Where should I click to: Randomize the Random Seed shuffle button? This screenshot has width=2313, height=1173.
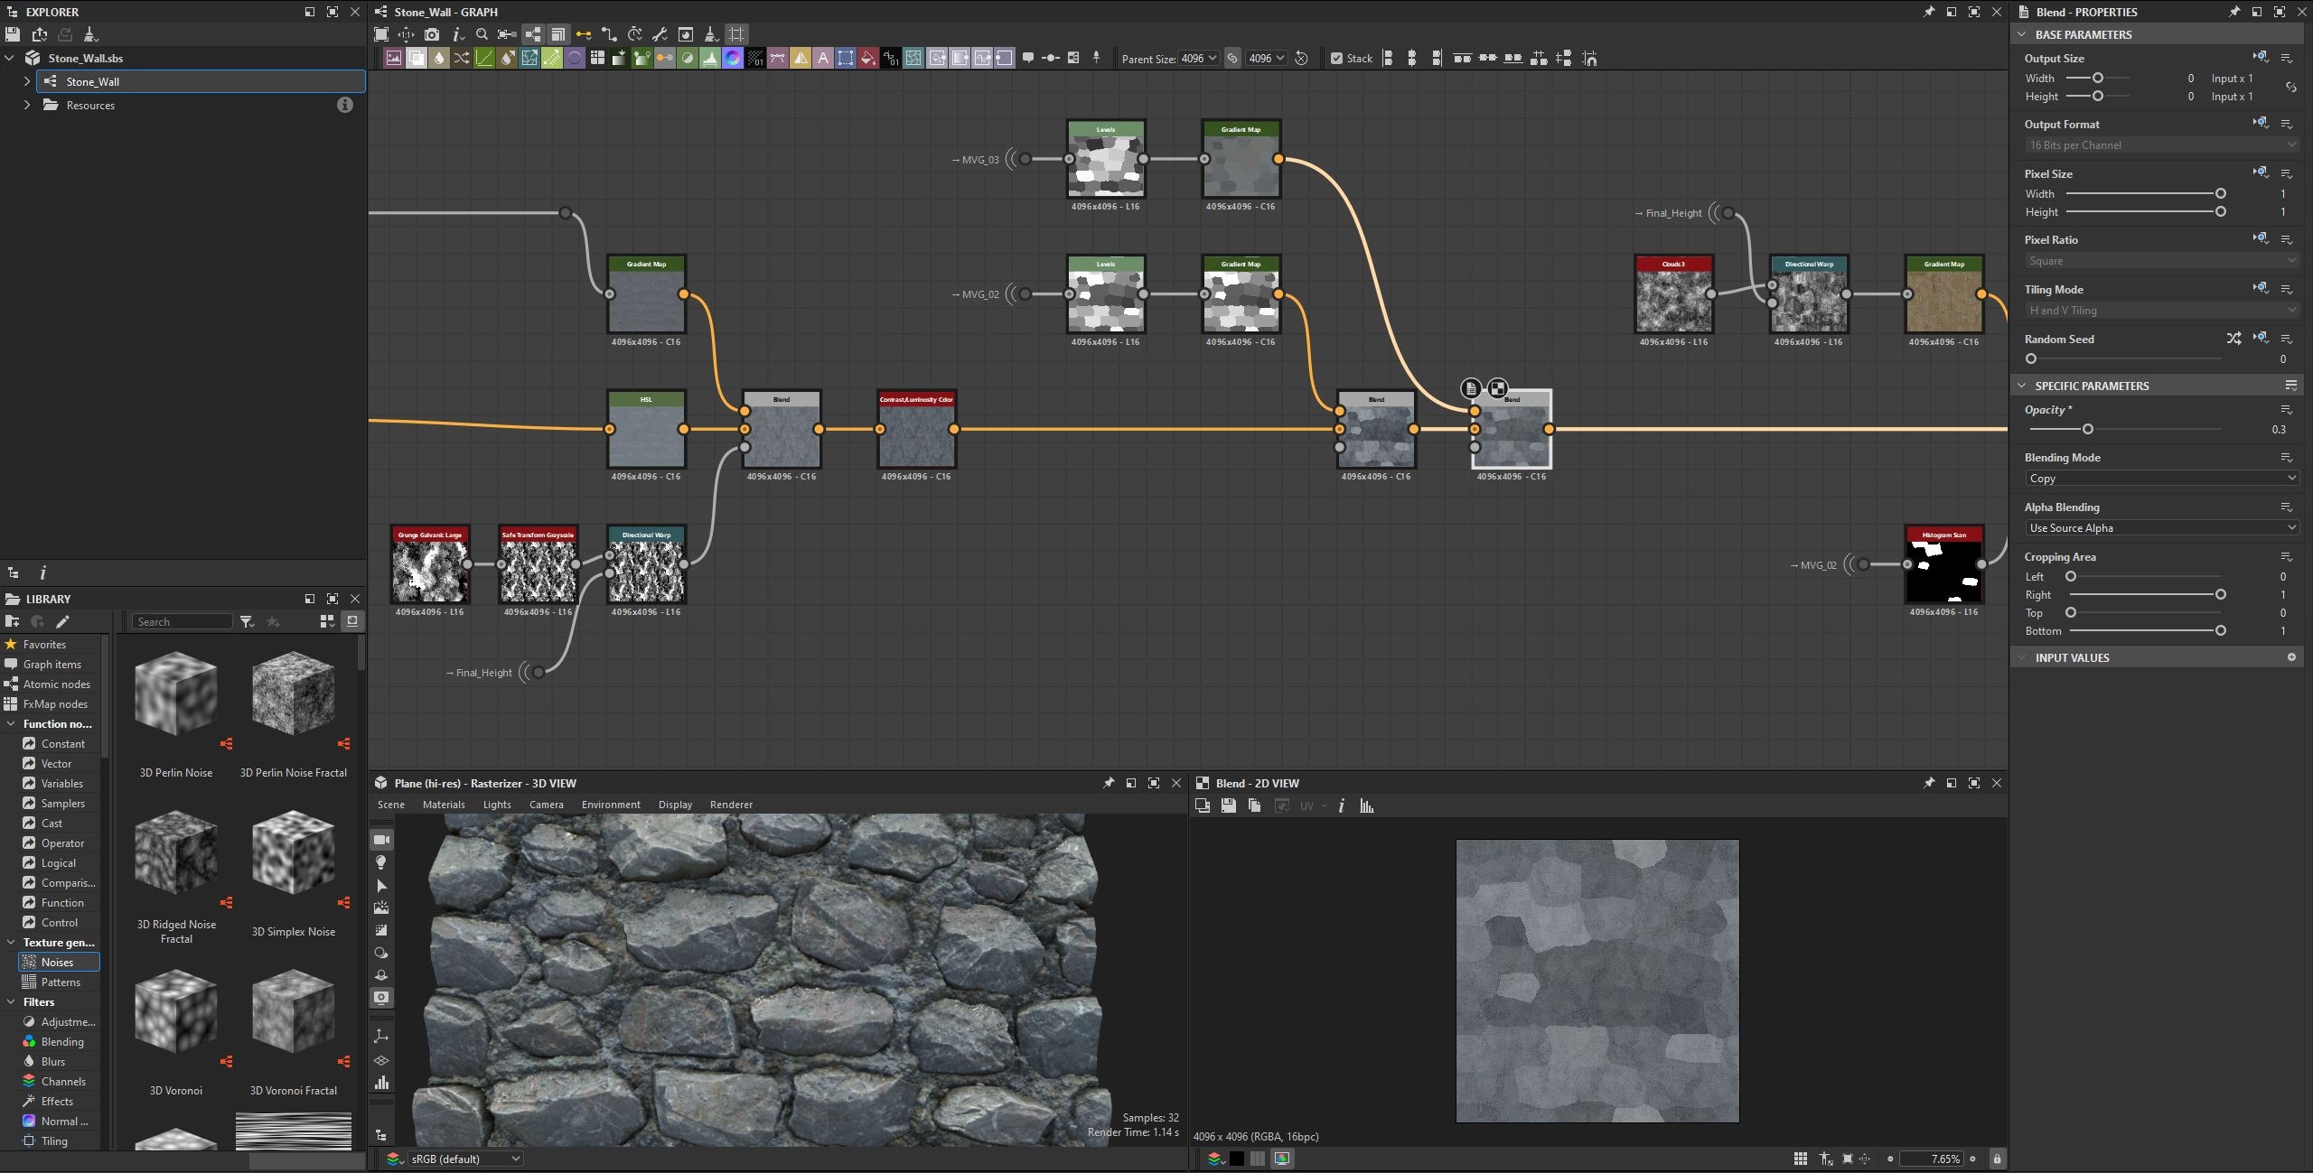(2233, 339)
